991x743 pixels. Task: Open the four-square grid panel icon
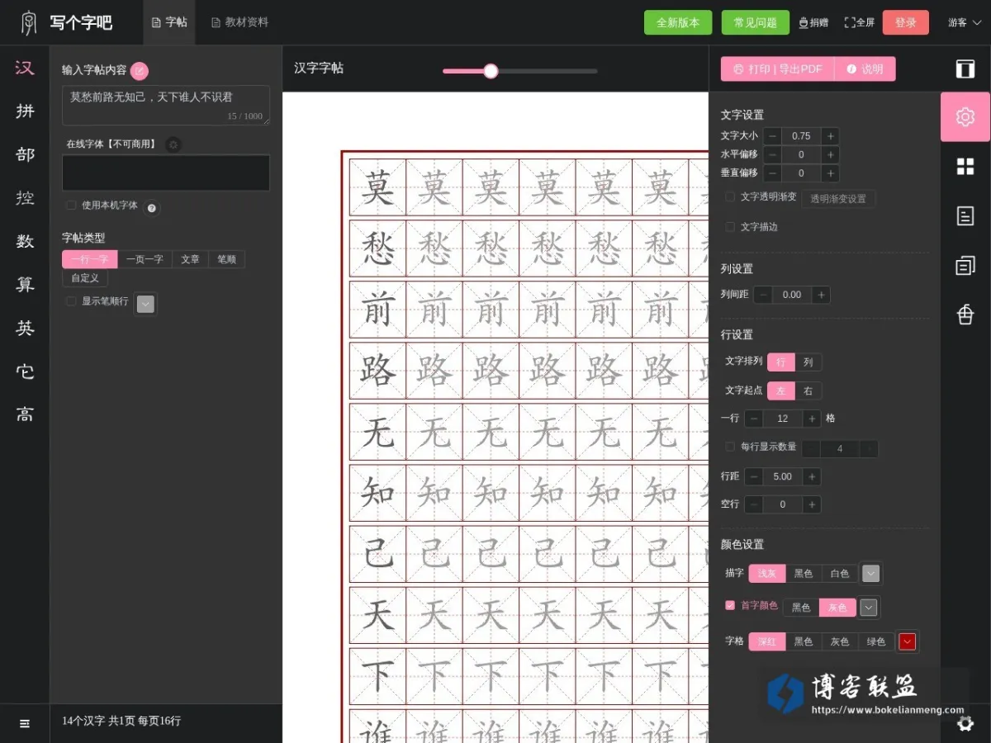pos(965,167)
